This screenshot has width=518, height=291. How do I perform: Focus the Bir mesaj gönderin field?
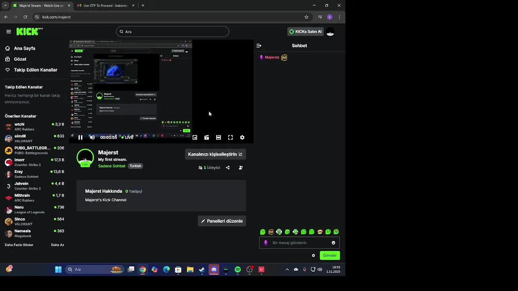299,243
